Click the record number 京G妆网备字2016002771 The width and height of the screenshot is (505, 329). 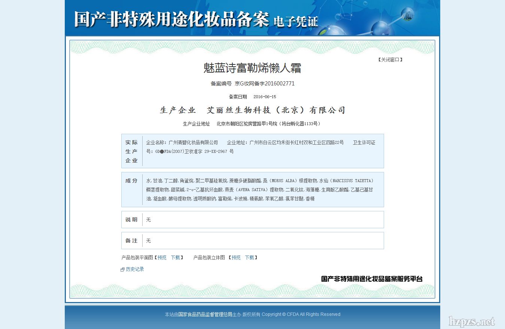(267, 84)
